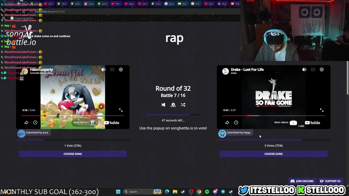Viewport: 349px width, 196px height.
Task: Open the Drake channel avatar
Action: pyautogui.click(x=225, y=71)
